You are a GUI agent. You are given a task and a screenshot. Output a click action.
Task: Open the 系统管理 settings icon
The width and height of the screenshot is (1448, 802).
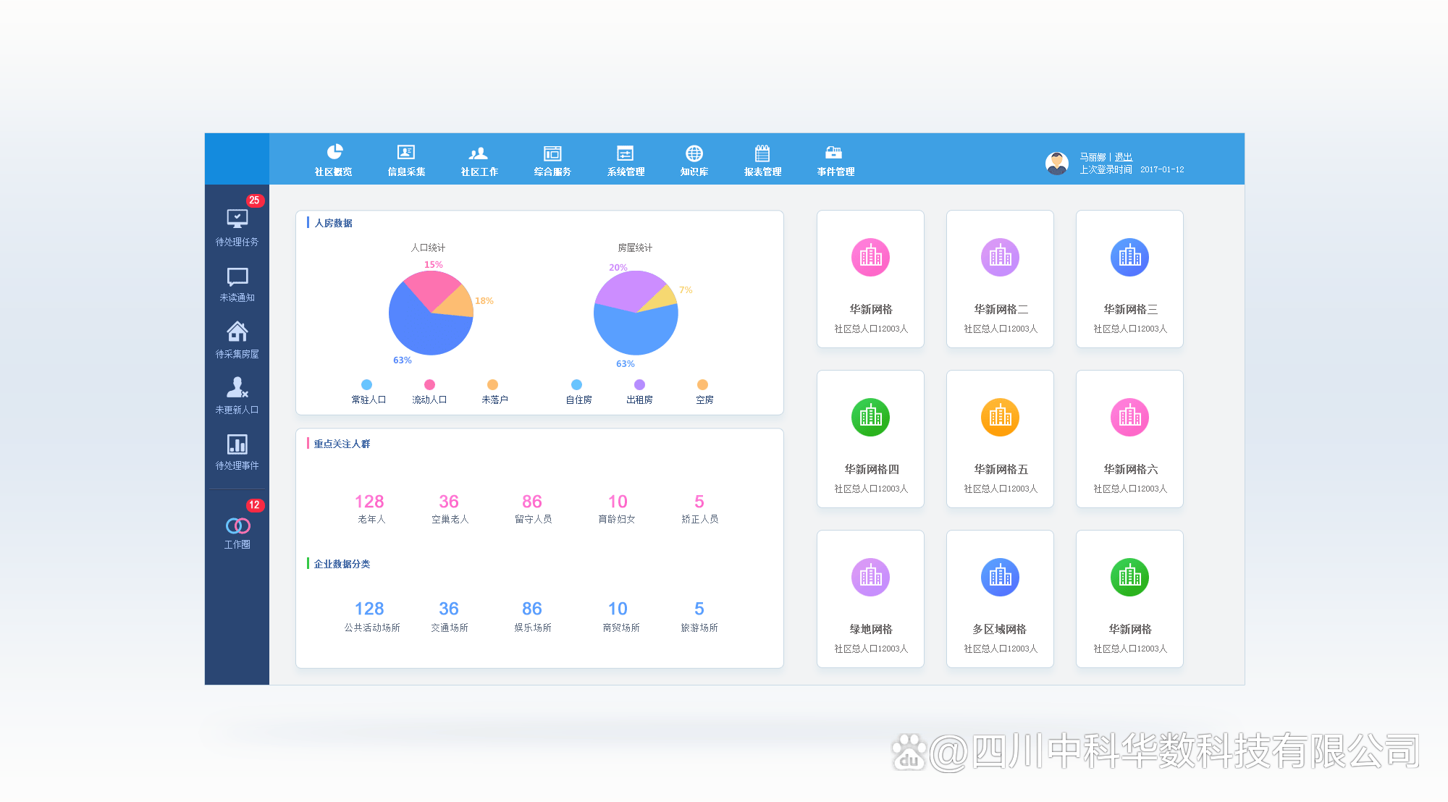[625, 153]
